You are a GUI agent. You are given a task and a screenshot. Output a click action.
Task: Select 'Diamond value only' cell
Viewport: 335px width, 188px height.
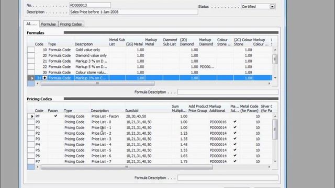[x=92, y=55]
